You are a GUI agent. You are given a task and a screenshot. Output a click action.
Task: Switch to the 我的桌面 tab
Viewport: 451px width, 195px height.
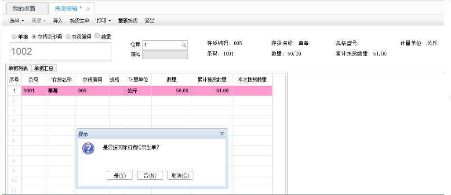point(24,9)
